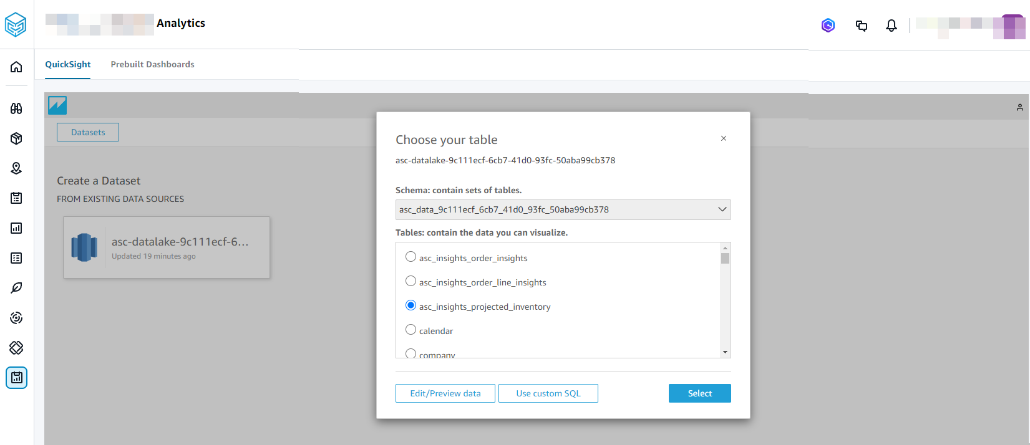Click Edit/Preview data button
The height and width of the screenshot is (445, 1030).
point(445,393)
